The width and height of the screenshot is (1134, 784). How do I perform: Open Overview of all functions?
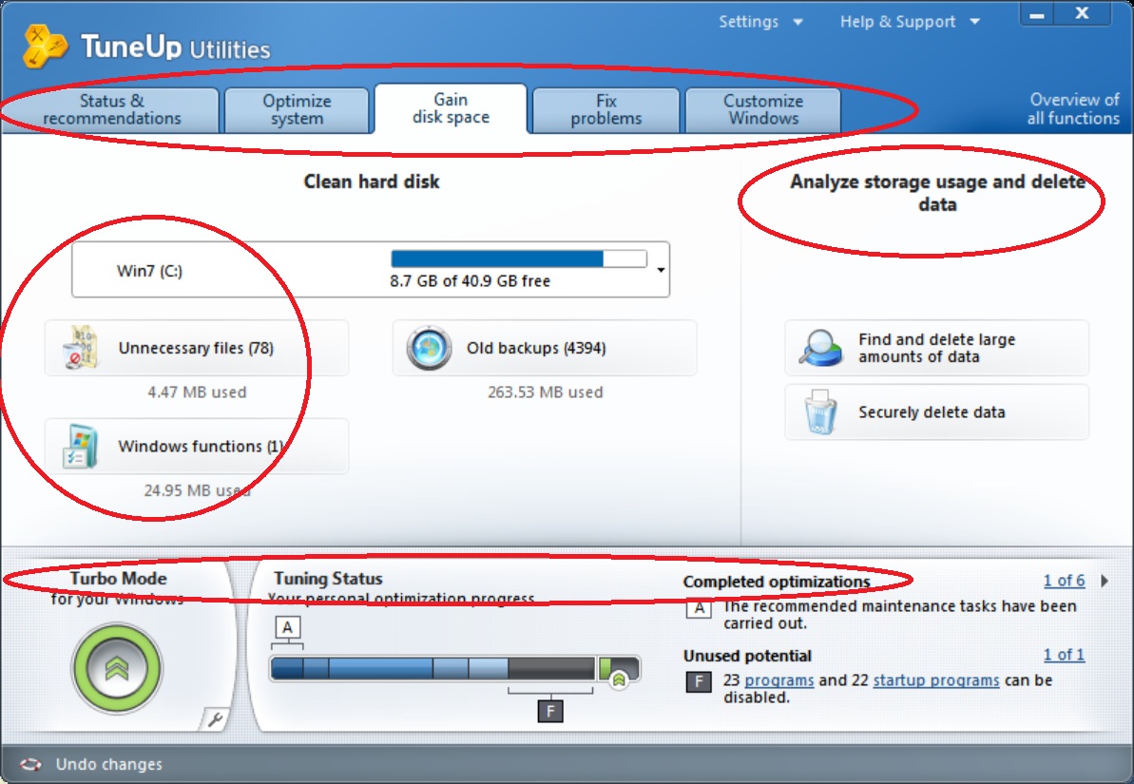[1073, 109]
